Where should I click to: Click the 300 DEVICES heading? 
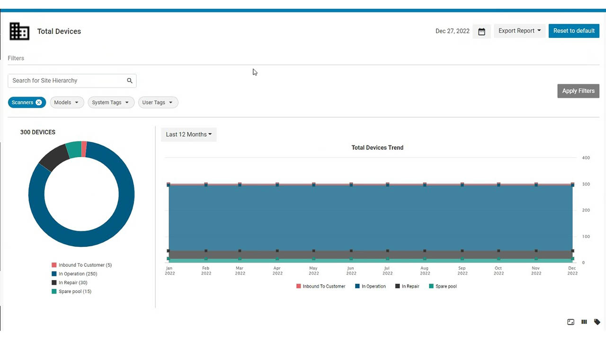[x=38, y=132]
